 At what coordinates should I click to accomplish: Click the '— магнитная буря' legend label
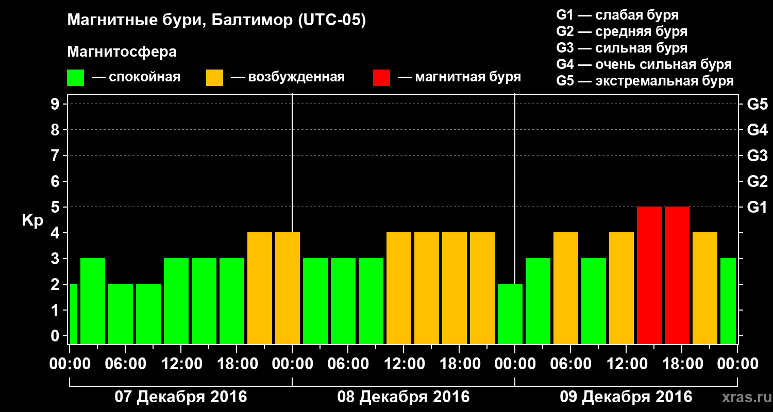pyautogui.click(x=459, y=77)
